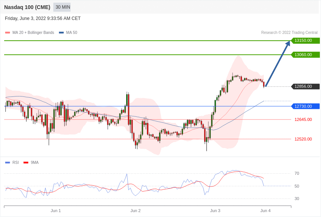Click the MA 50 legend label
The width and height of the screenshot is (321, 217).
(x=72, y=32)
